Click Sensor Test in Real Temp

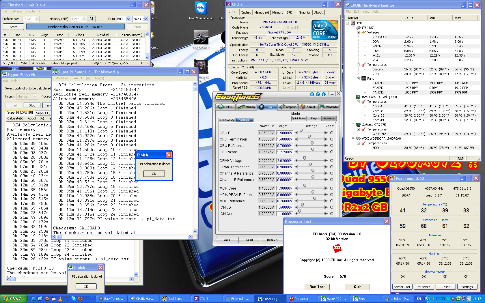pos(402,287)
